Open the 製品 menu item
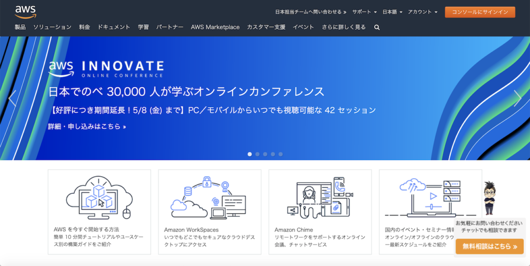This screenshot has height=266, width=530. pos(20,27)
